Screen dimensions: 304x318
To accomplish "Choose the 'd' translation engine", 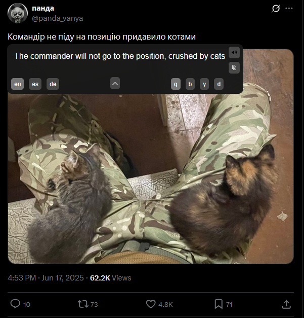I will pos(219,84).
